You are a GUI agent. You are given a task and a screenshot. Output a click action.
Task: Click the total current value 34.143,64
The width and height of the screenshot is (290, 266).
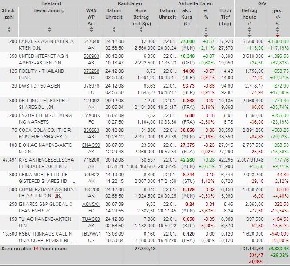tap(253, 249)
